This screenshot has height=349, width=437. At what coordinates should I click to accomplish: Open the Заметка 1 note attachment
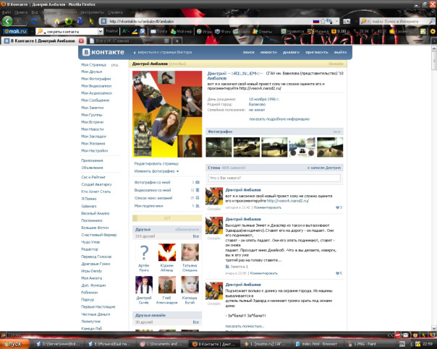(x=237, y=267)
